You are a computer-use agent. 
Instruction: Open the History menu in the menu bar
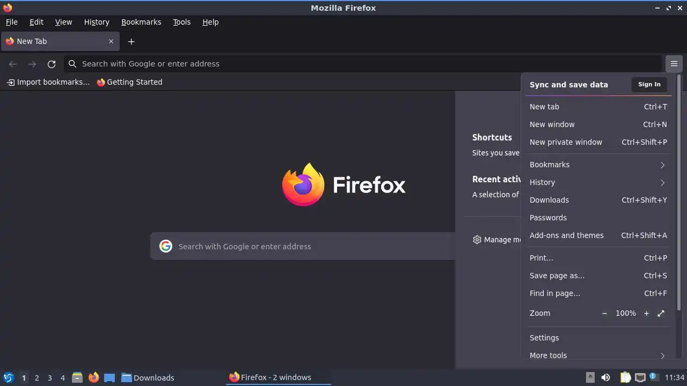pyautogui.click(x=97, y=22)
